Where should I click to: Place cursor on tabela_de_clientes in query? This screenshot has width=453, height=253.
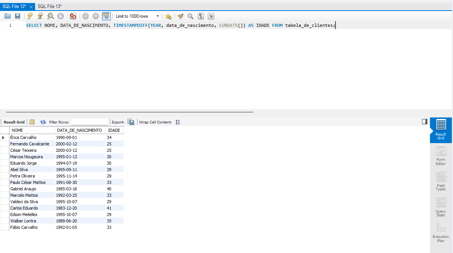click(x=309, y=25)
